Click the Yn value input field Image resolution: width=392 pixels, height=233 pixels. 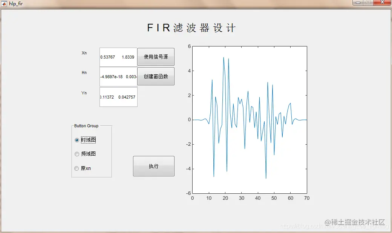click(118, 97)
